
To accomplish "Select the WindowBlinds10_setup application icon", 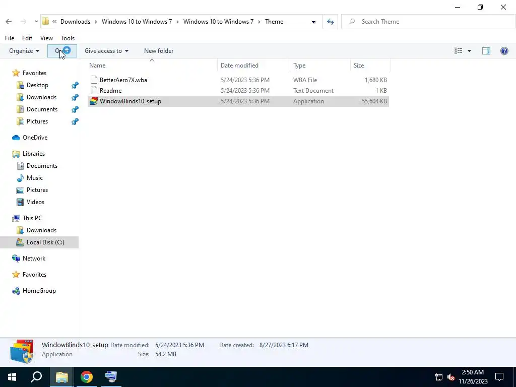I will (x=94, y=101).
